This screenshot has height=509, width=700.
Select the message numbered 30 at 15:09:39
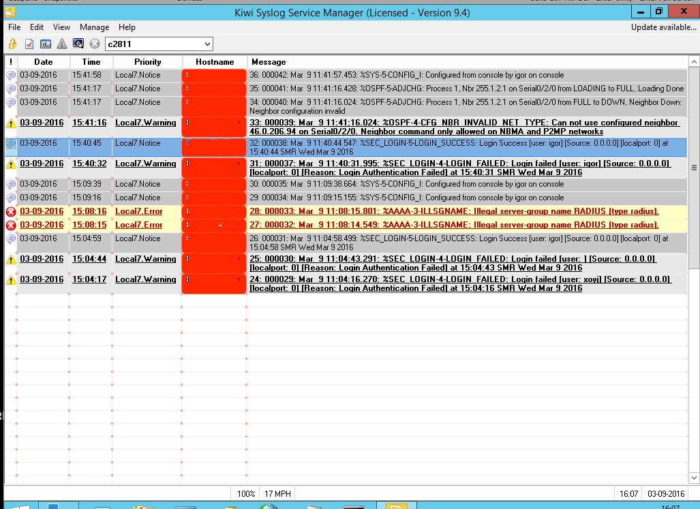pyautogui.click(x=467, y=184)
